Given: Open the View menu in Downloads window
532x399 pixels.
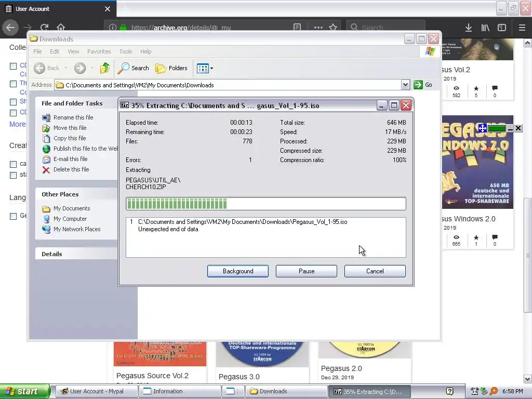Looking at the screenshot, I should point(73,51).
